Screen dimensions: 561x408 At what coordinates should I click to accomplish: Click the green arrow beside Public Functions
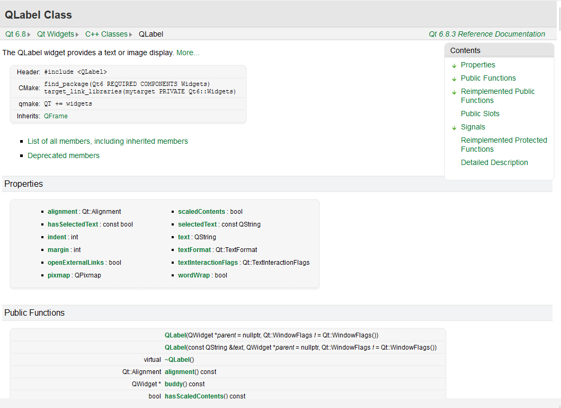point(454,79)
